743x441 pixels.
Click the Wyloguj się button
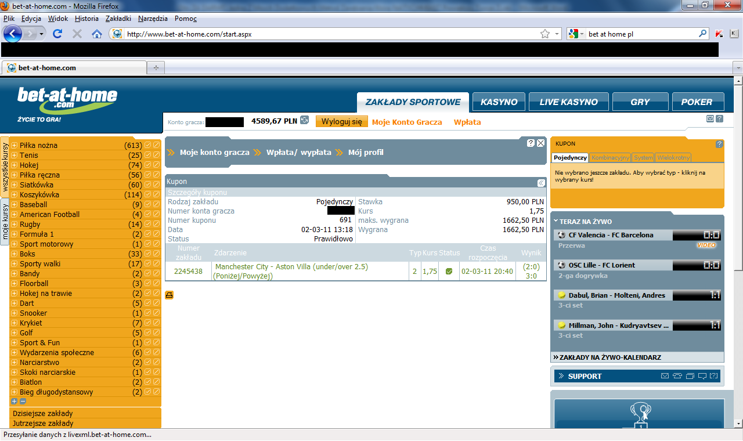[x=342, y=121]
